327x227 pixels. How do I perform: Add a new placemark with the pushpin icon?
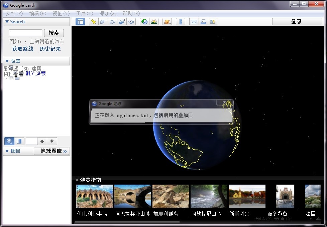click(x=94, y=21)
